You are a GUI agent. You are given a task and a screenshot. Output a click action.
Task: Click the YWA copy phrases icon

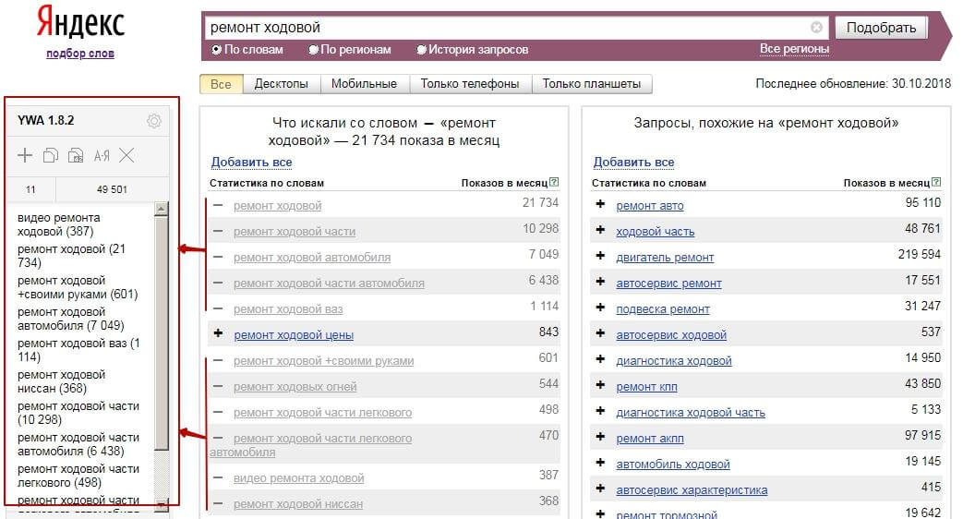tap(51, 156)
